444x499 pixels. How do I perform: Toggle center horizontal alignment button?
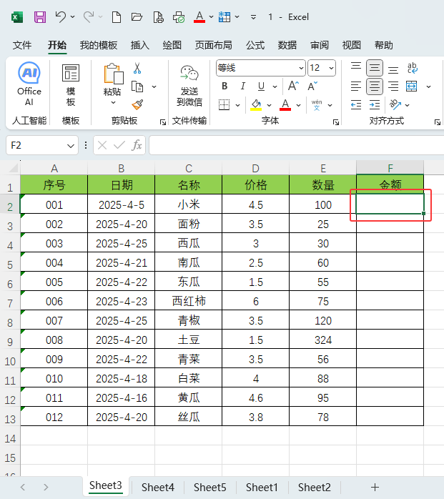(x=375, y=87)
